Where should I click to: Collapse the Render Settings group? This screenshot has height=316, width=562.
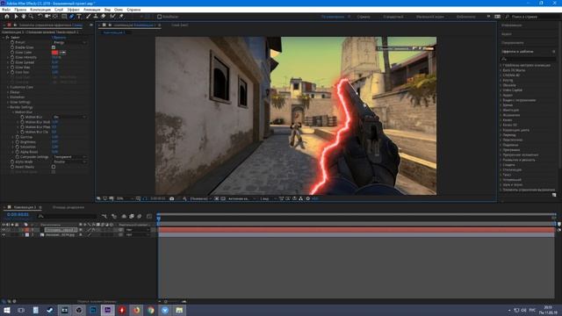click(x=8, y=107)
